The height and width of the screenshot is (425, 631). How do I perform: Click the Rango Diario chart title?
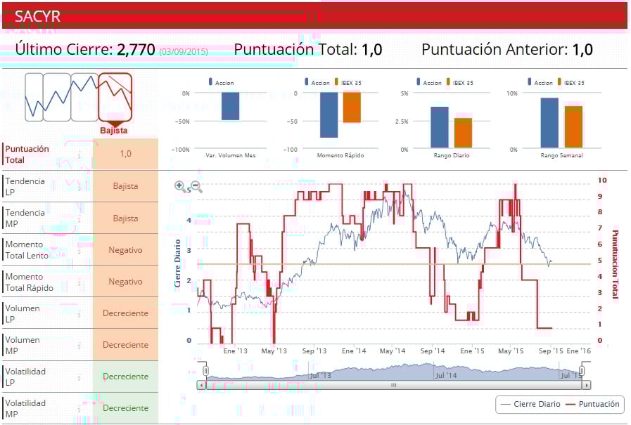point(452,155)
